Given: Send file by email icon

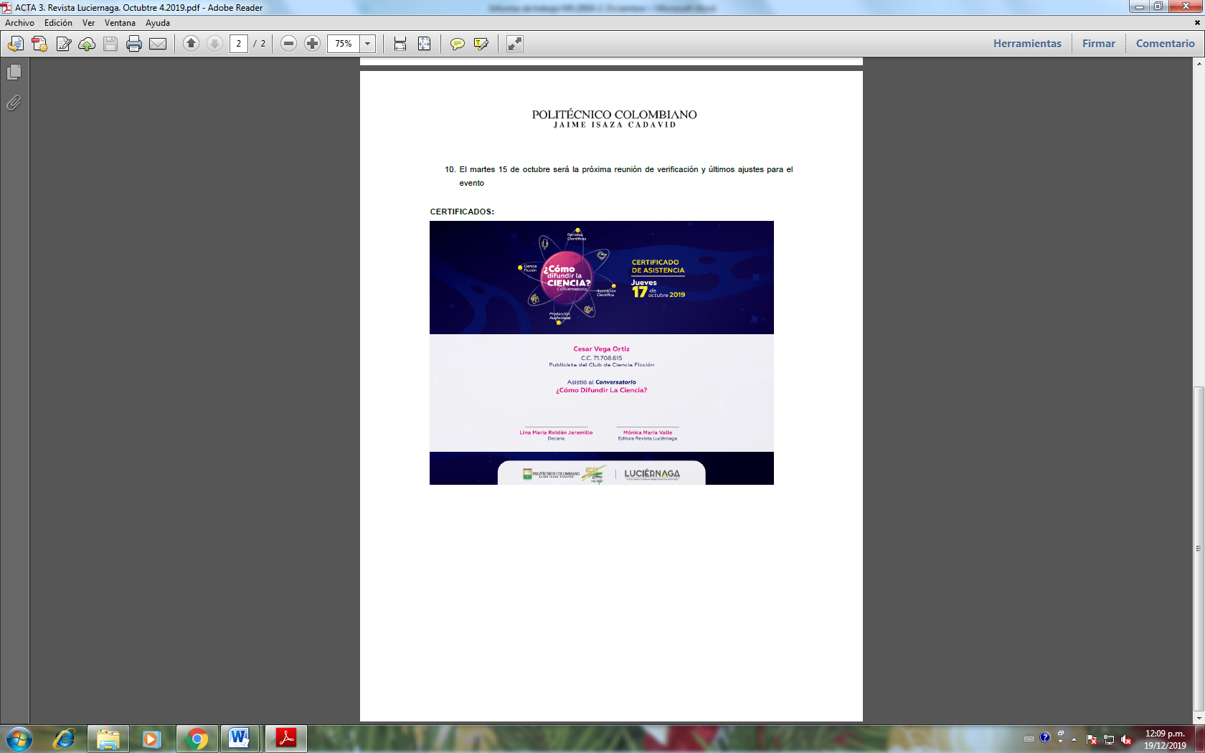Looking at the screenshot, I should (158, 44).
